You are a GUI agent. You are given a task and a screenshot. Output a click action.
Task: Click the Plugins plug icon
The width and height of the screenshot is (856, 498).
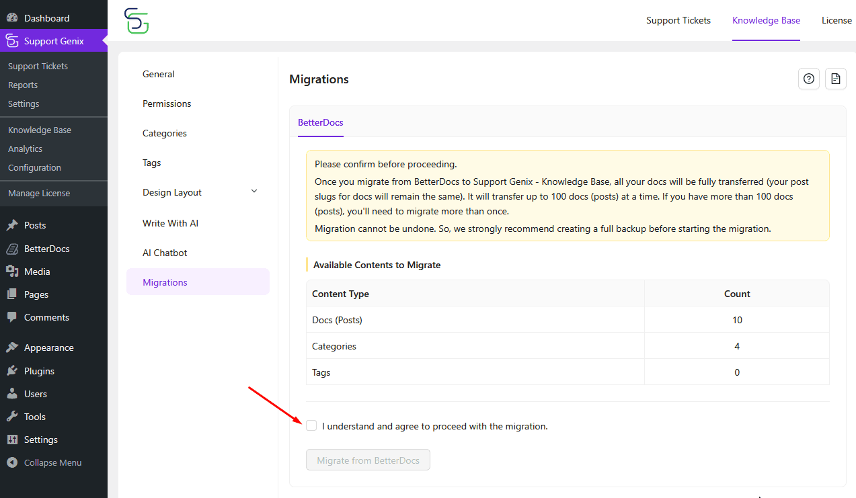coord(12,371)
